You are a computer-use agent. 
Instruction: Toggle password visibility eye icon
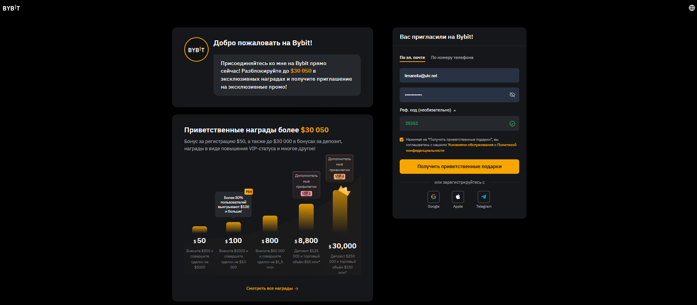pyautogui.click(x=512, y=95)
